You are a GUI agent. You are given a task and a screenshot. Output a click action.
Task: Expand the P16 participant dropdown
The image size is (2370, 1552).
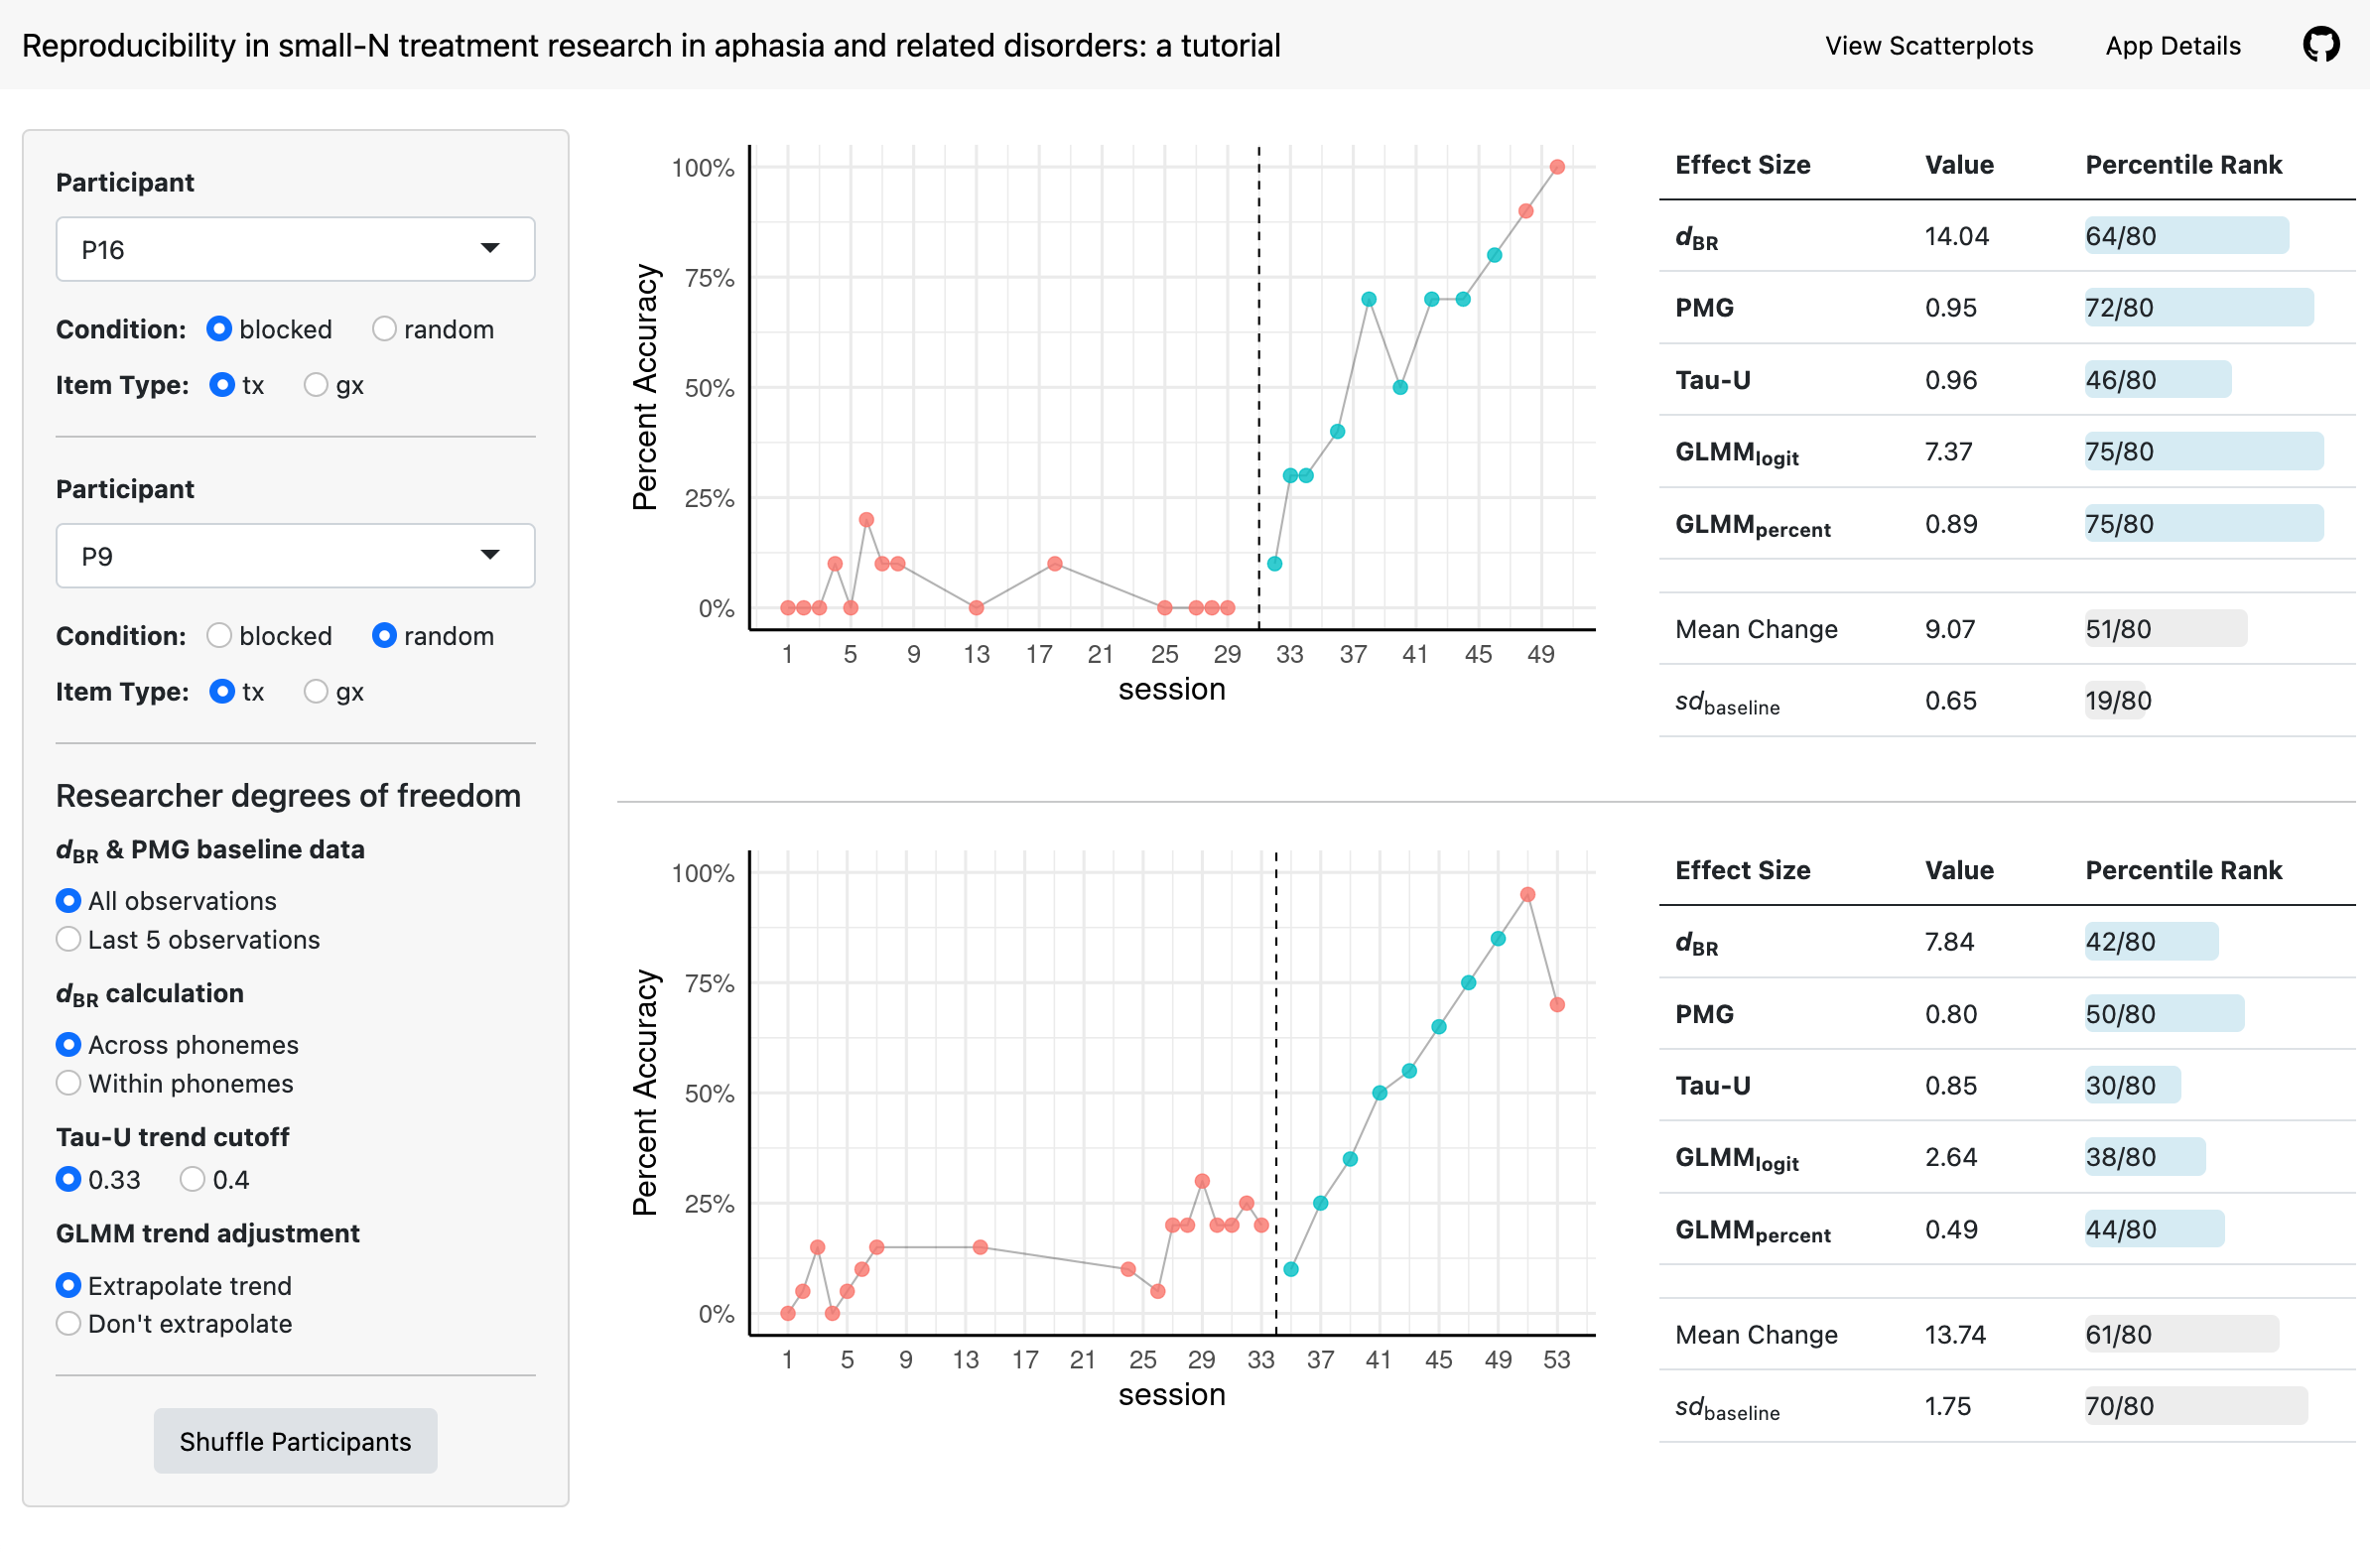(x=295, y=249)
